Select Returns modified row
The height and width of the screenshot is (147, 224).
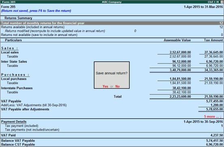(x=112, y=31)
